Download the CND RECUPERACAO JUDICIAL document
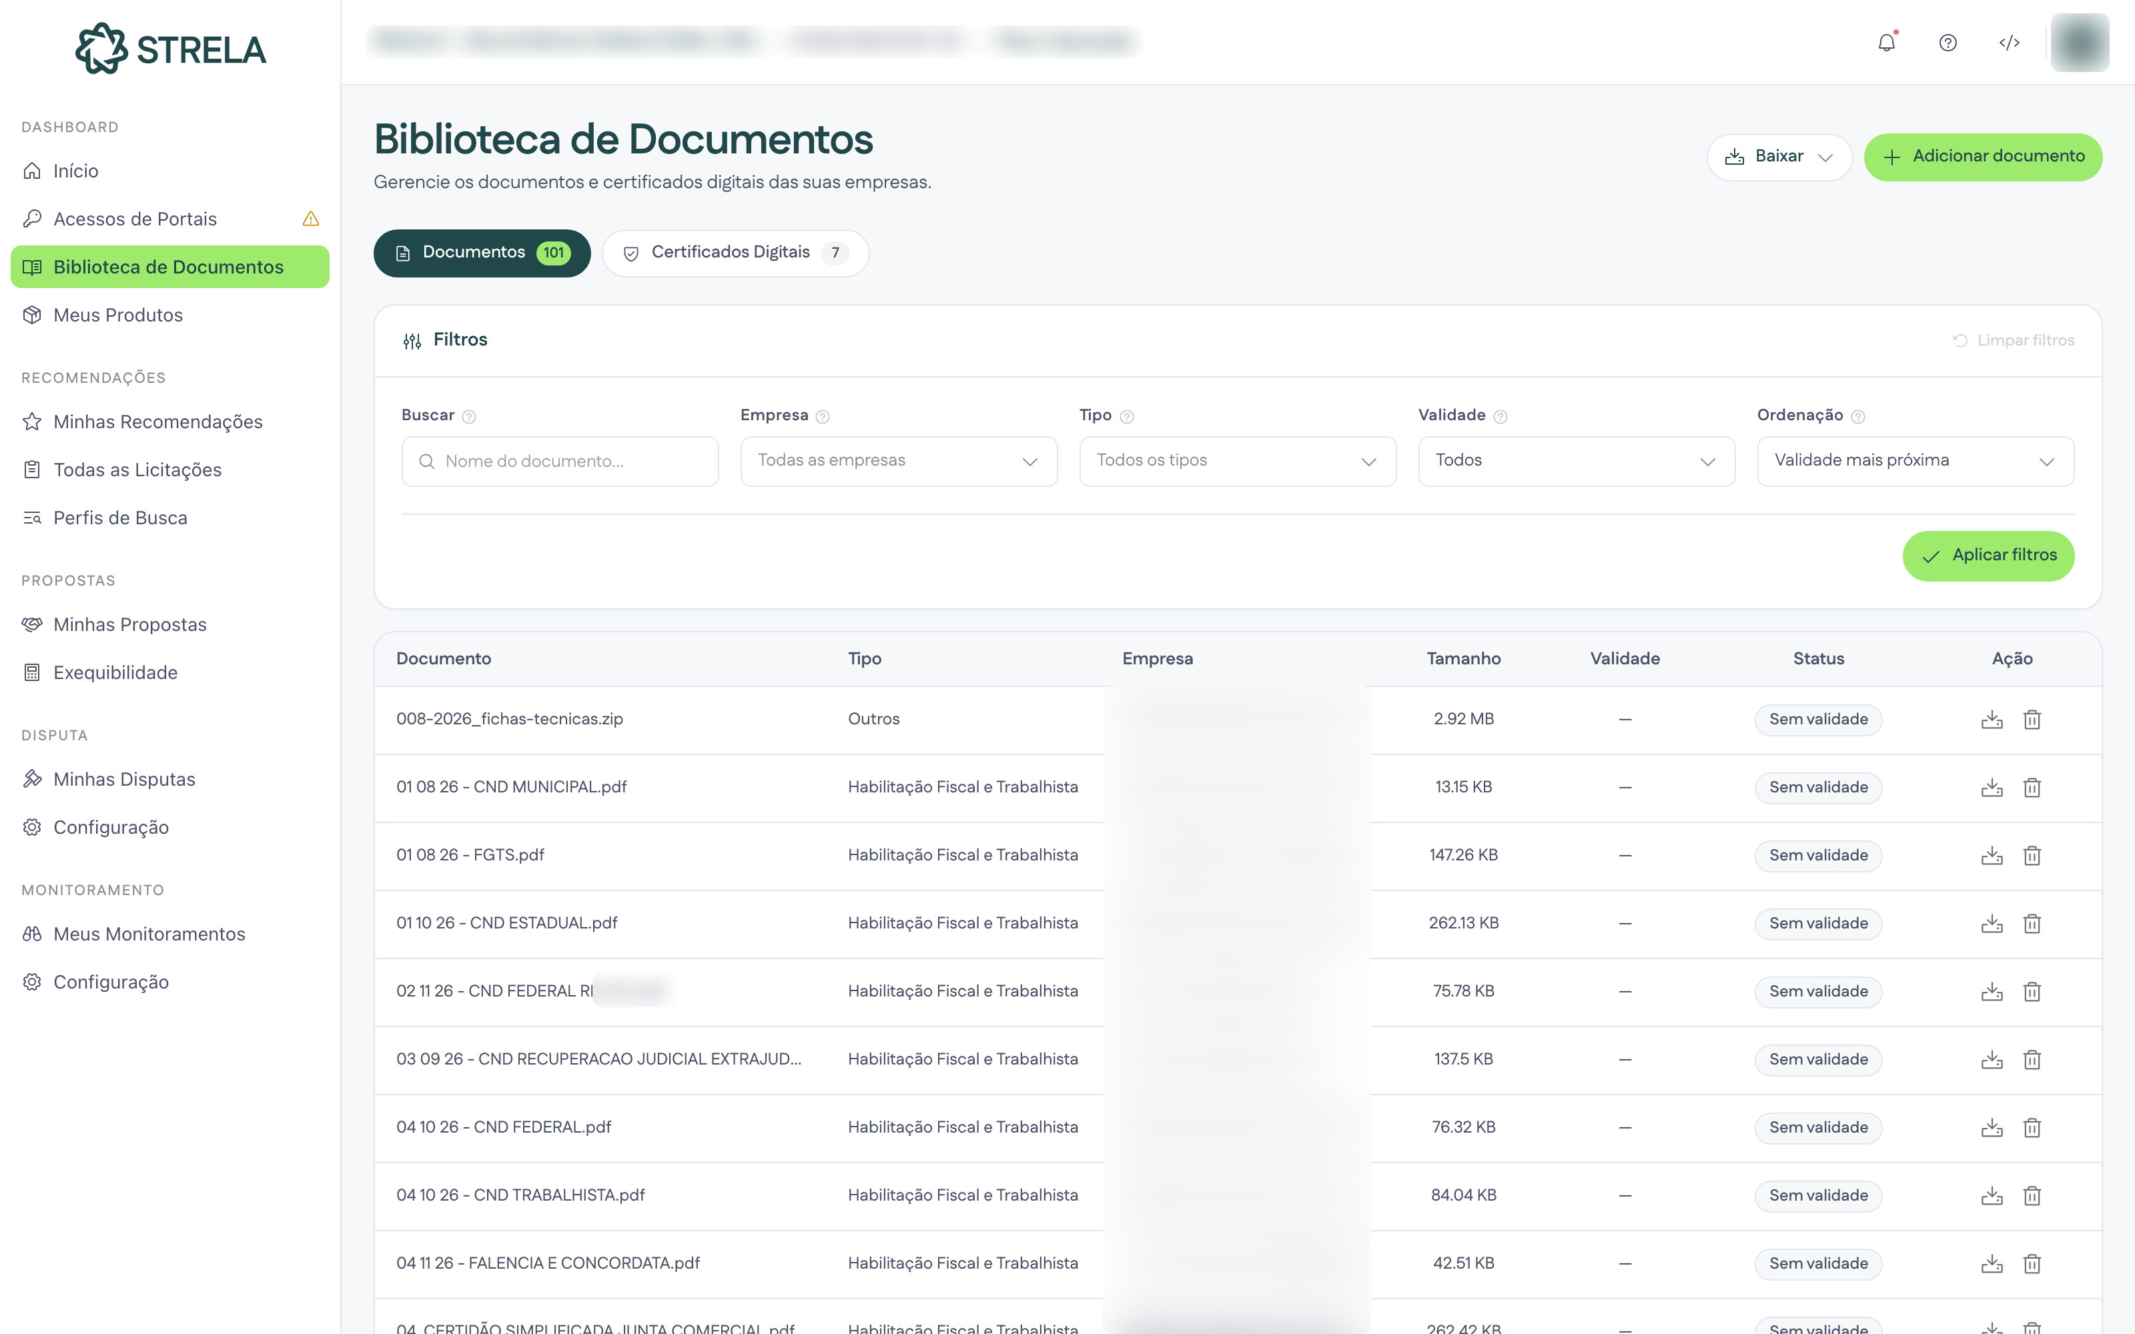The width and height of the screenshot is (2135, 1334). 1991,1059
